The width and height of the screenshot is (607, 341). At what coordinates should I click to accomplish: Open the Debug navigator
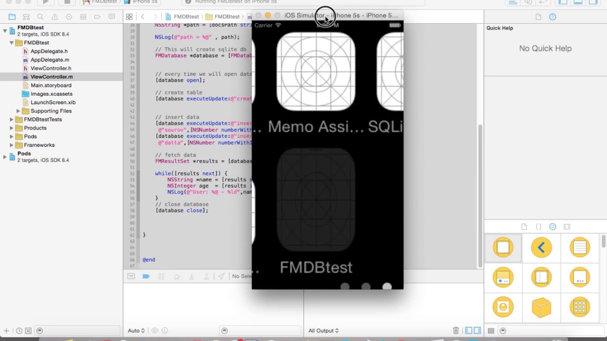(x=83, y=17)
